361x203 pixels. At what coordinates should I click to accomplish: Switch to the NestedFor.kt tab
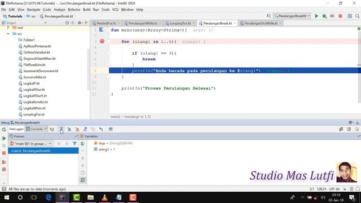pyautogui.click(x=106, y=23)
